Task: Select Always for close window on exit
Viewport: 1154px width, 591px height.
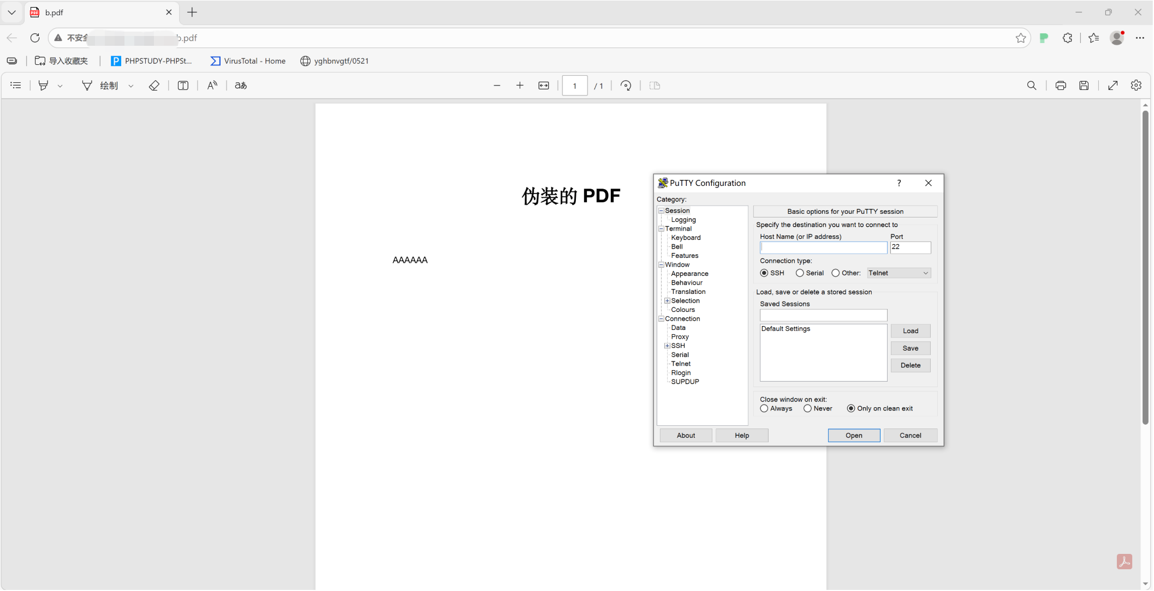Action: click(764, 409)
